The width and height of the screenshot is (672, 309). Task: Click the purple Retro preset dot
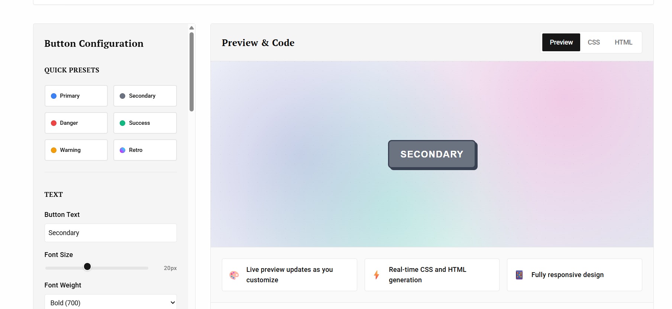(122, 150)
